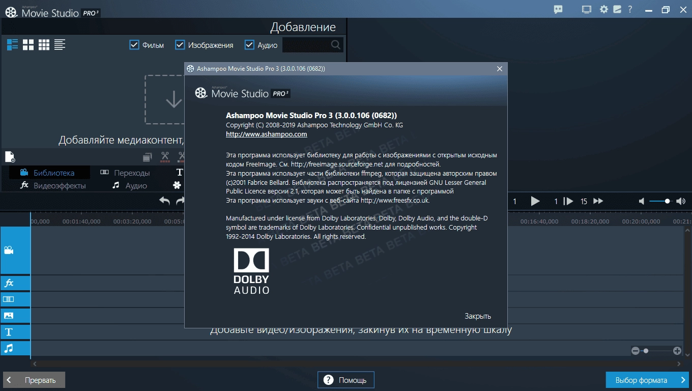Image resolution: width=692 pixels, height=391 pixels.
Task: Click the timeline scrollbar left arrow
Action: coord(34,364)
